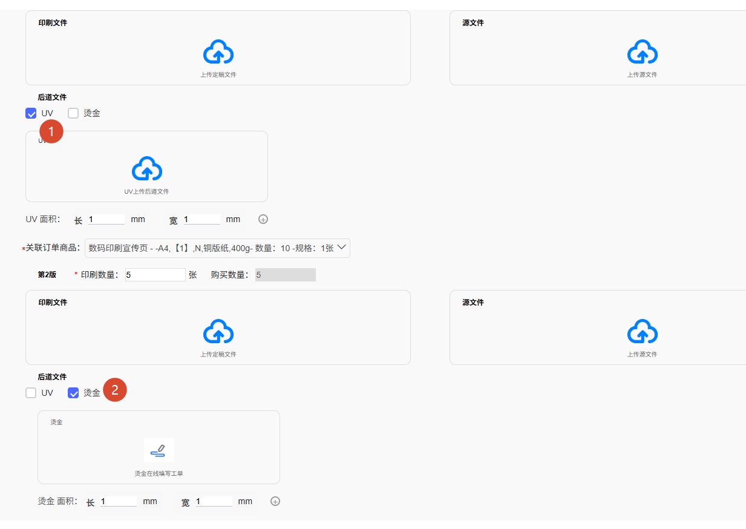Click 上传定稿文件 text in first 印刷文件 box
Image resolution: width=746 pixels, height=529 pixels.
click(218, 75)
